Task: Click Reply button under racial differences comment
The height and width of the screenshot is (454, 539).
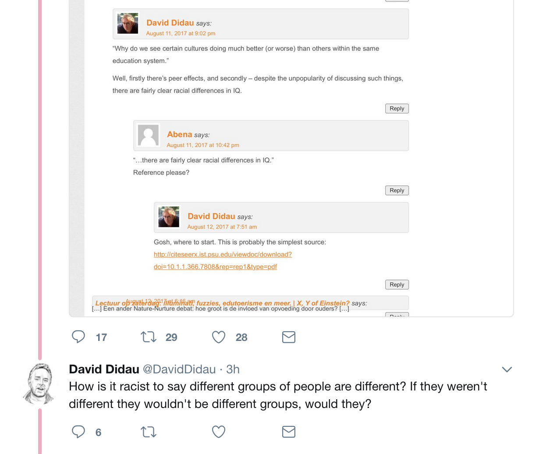Action: pos(397,108)
